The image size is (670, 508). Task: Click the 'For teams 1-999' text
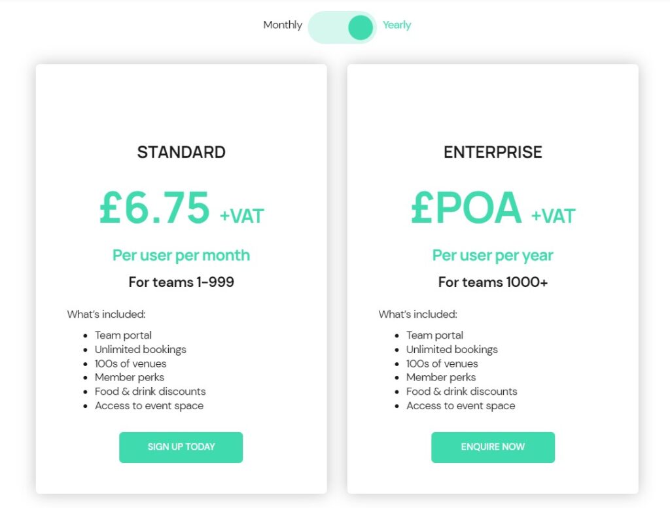[x=181, y=282]
